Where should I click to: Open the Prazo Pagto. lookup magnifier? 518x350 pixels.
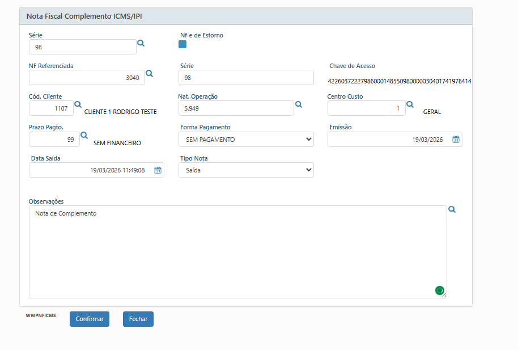(x=84, y=135)
